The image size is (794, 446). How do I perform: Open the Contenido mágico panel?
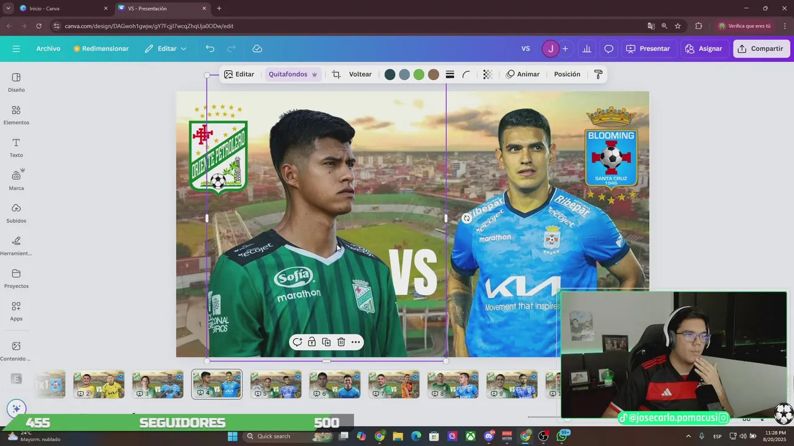[x=16, y=351]
